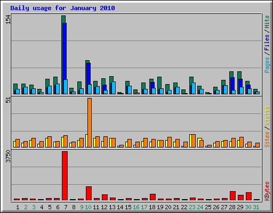Click day label '11' on the x-axis
The image size is (273, 213).
tap(96, 207)
